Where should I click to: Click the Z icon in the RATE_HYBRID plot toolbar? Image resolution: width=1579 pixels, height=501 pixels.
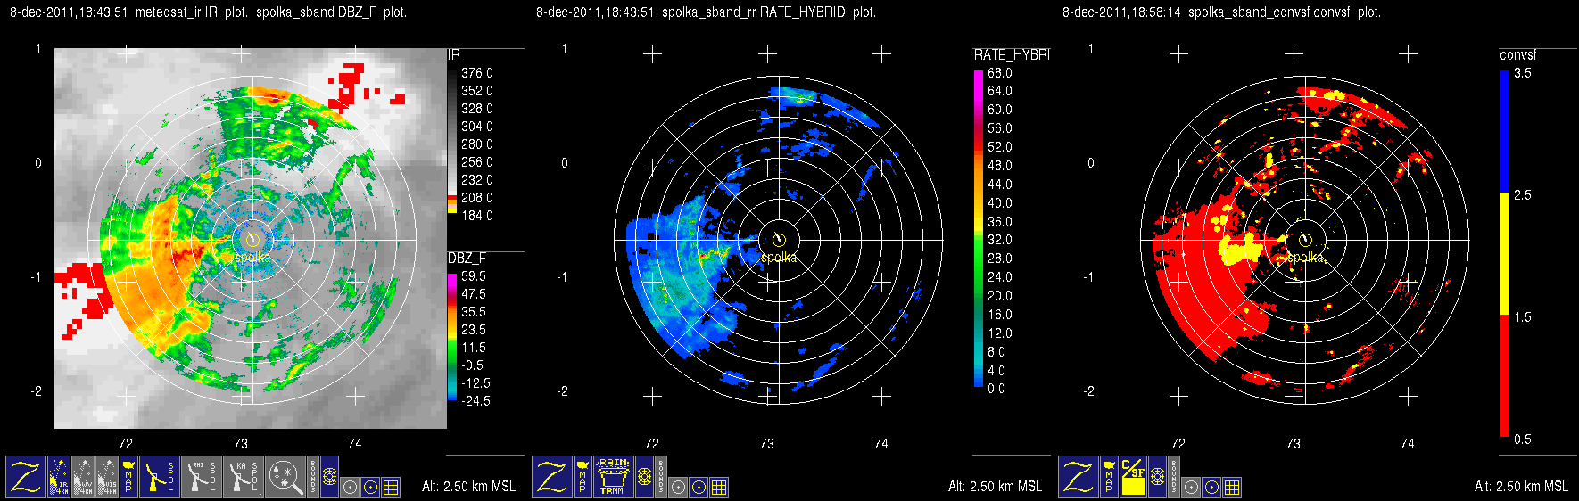[x=552, y=477]
